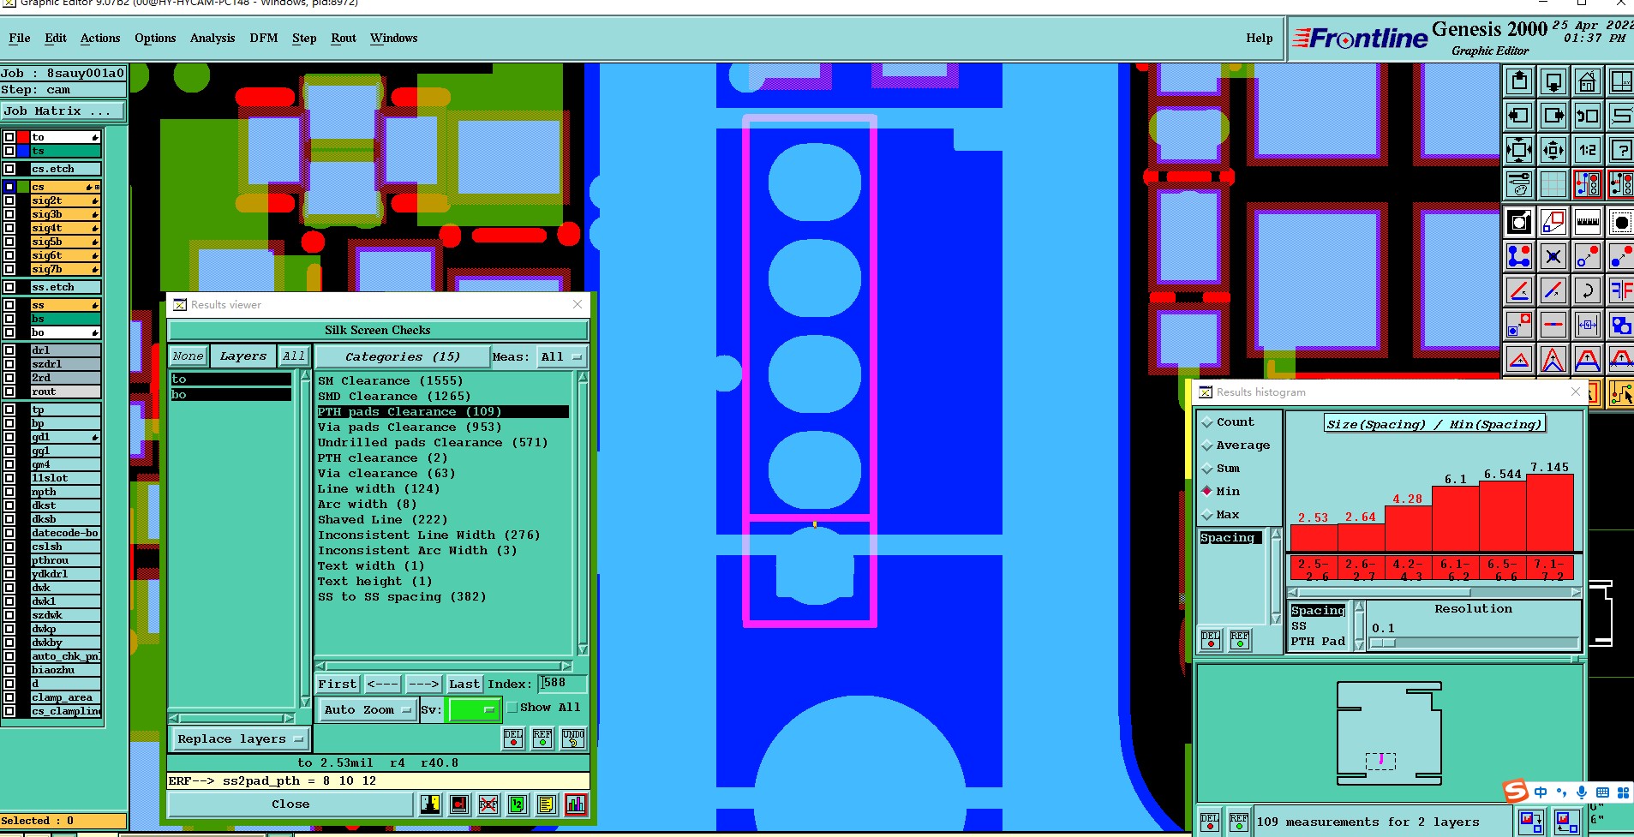This screenshot has width=1634, height=837.
Task: Click the DEL icon left of measurements status
Action: tap(1209, 822)
